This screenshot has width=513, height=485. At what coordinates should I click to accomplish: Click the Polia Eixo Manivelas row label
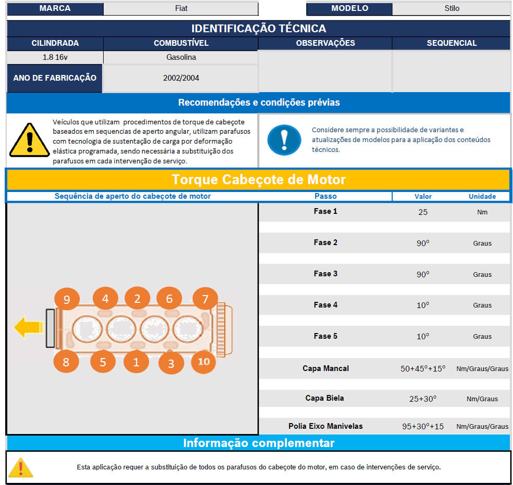[326, 426]
